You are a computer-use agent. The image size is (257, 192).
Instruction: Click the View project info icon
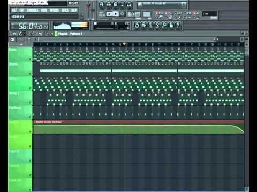(x=171, y=26)
